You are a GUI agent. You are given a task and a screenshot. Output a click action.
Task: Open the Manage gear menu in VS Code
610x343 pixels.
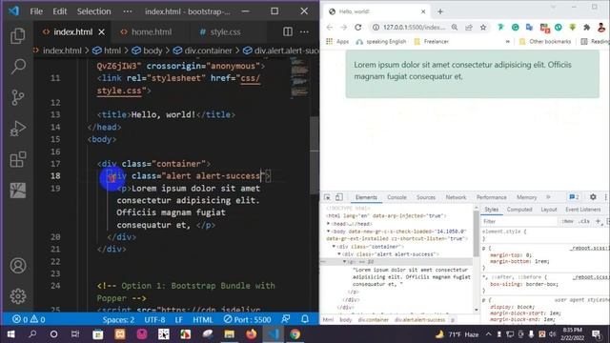18,296
